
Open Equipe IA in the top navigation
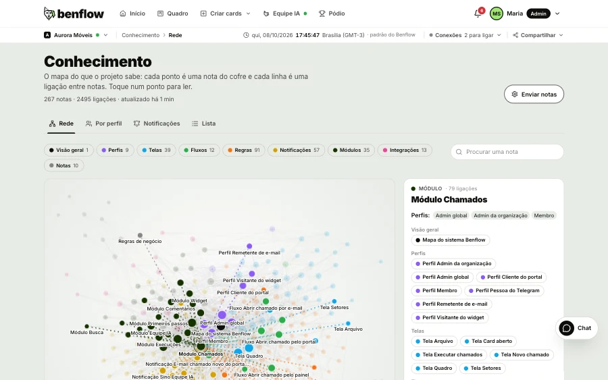click(x=285, y=13)
